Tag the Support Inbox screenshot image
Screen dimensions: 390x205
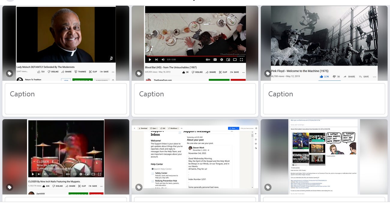[x=139, y=187]
